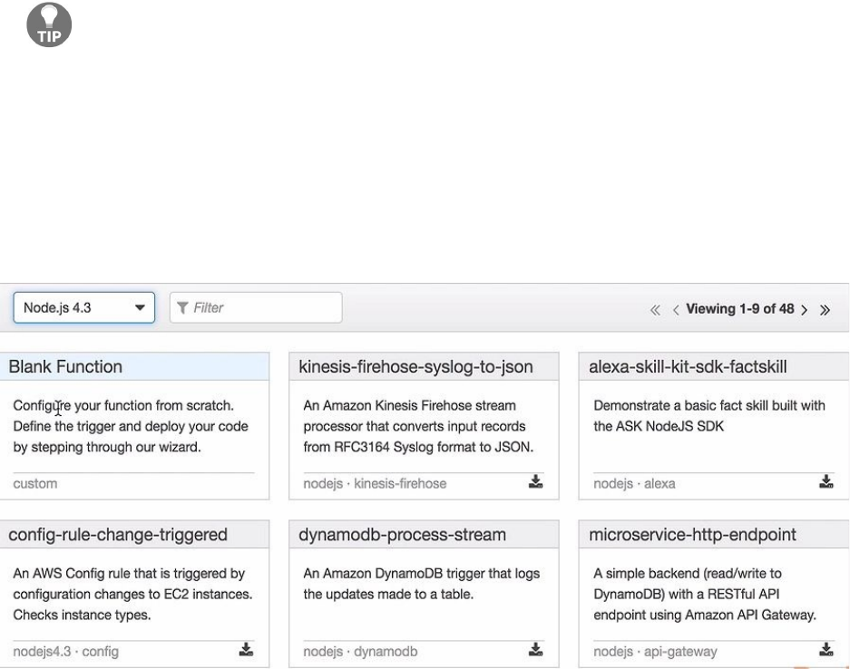
Task: Click the 'nodejs · alexa' tag text
Action: pyautogui.click(x=634, y=484)
